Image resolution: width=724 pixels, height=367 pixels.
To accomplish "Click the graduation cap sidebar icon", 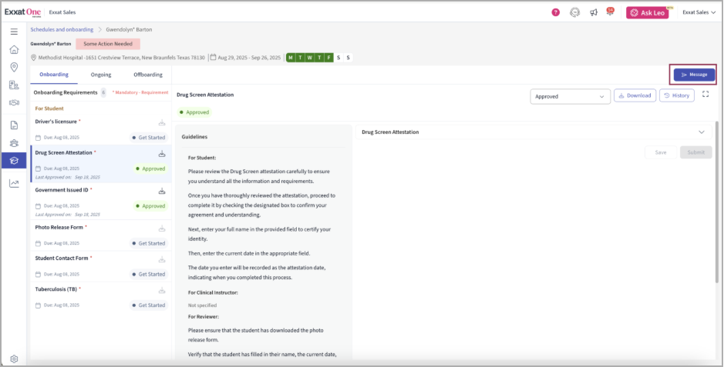I will coord(14,160).
